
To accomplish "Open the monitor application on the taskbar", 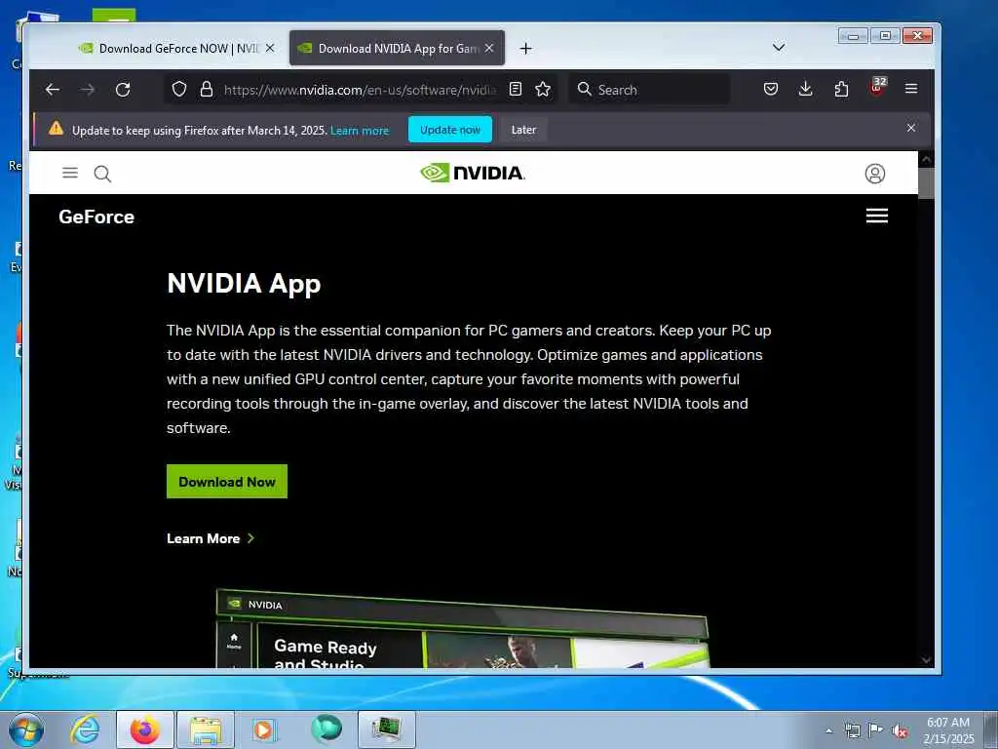I will tap(387, 729).
